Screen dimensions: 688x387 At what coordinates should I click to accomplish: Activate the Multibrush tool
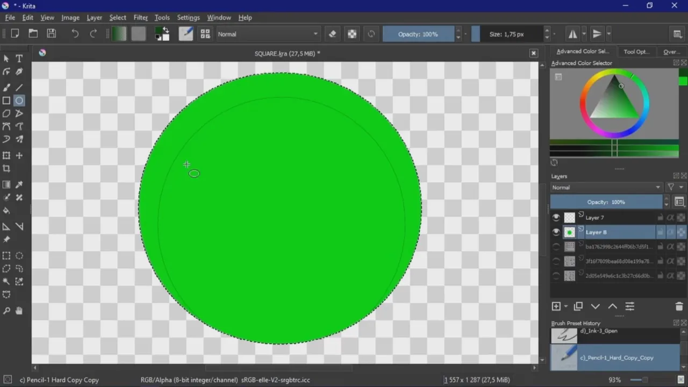[19, 140]
